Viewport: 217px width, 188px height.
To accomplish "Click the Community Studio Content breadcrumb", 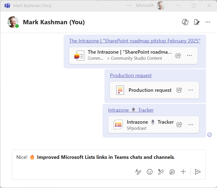I will 136,58.
